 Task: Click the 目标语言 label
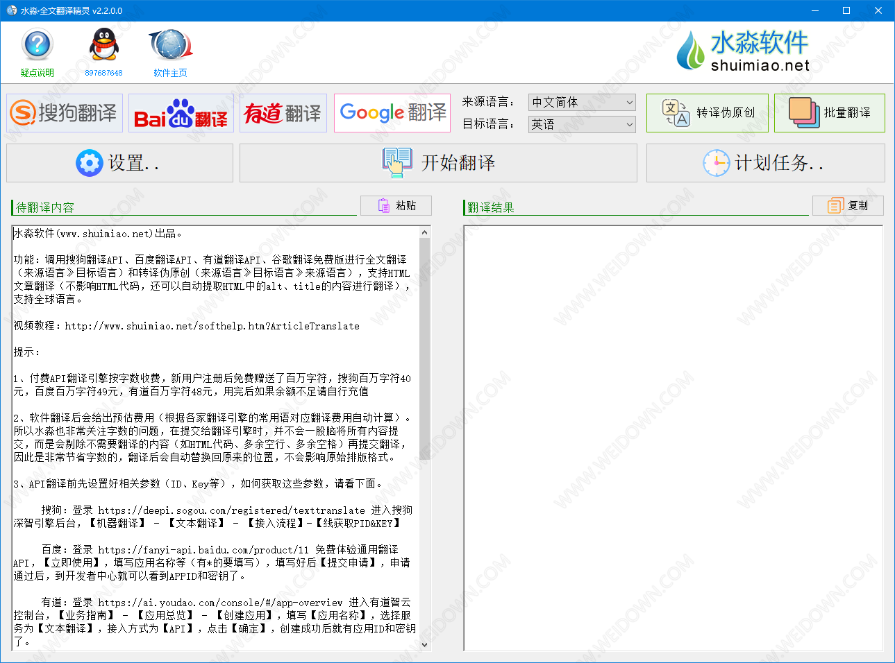tap(489, 124)
